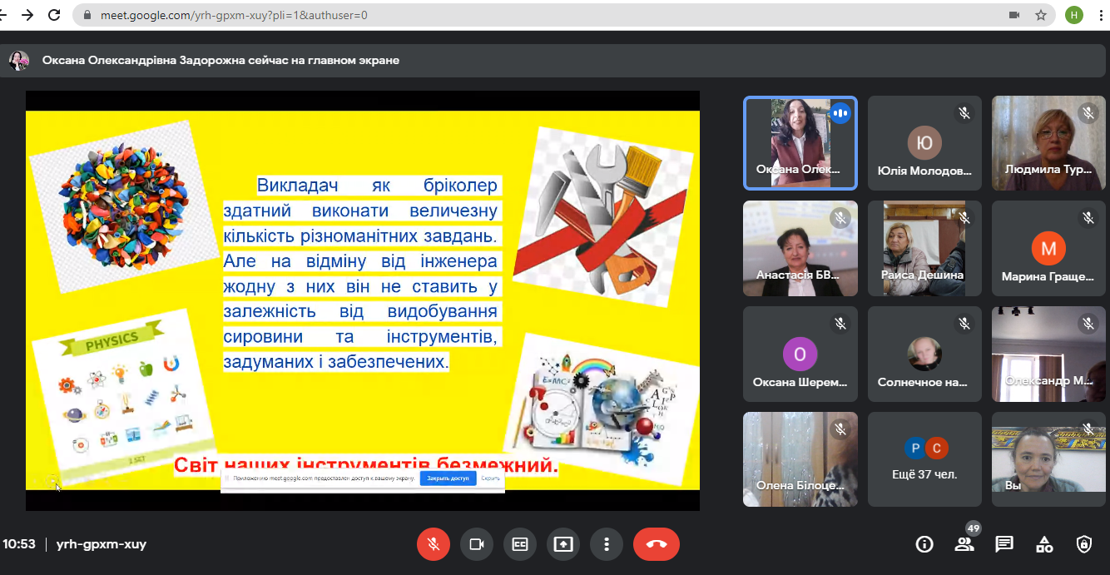Click the present screen icon
Viewport: 1110px width, 575px height.
point(563,544)
